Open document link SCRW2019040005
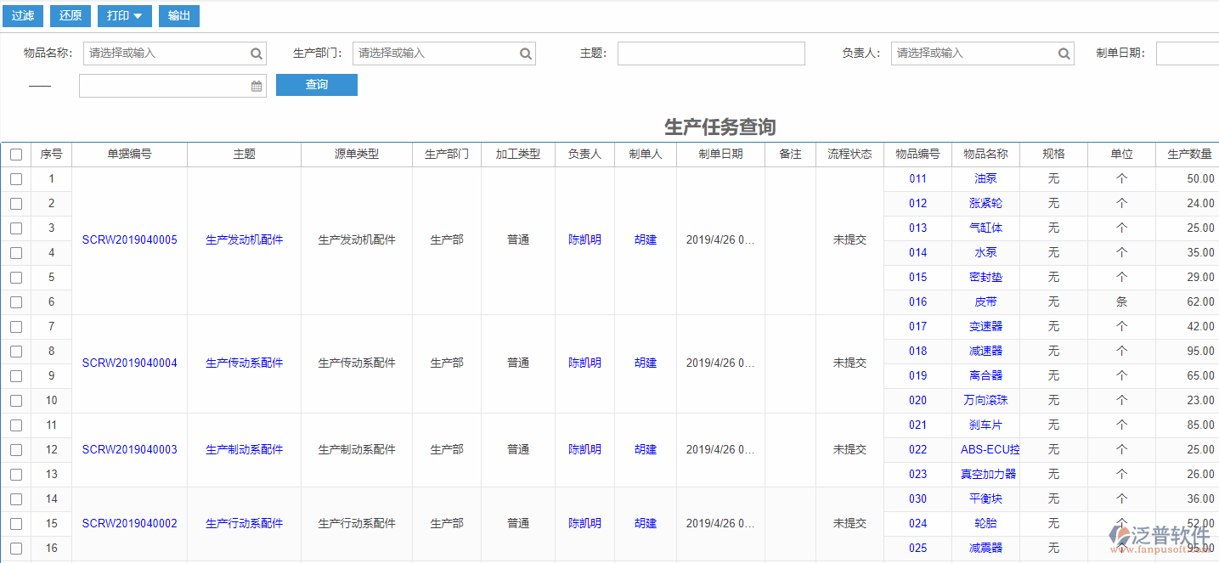Viewport: 1219px width, 563px height. click(129, 240)
